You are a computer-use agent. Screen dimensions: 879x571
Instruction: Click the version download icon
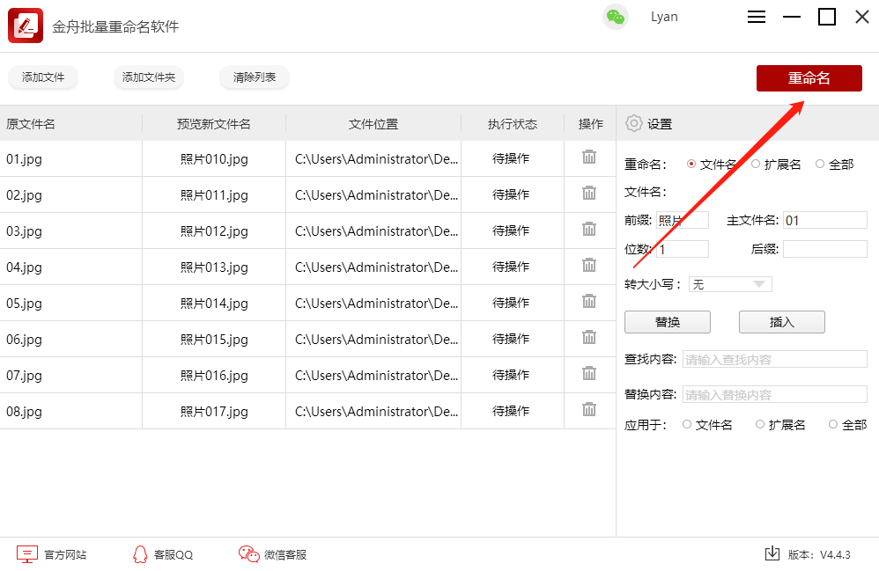pos(772,553)
